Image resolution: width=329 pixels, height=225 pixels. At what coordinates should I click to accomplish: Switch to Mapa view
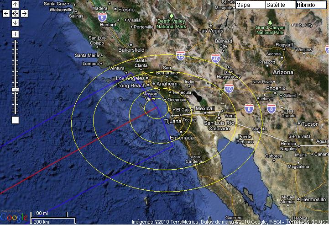click(x=251, y=5)
